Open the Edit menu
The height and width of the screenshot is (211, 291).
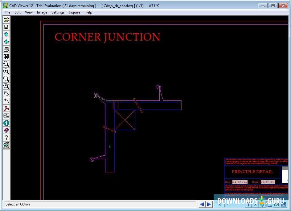point(18,12)
